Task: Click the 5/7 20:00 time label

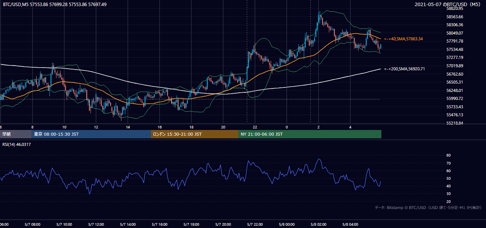Action: (x=223, y=225)
